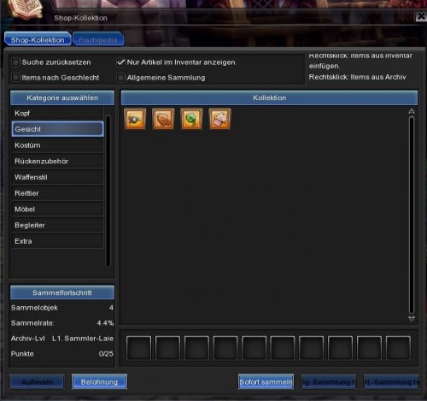427x401 pixels.
Task: Click the Belohnung button
Action: point(99,382)
